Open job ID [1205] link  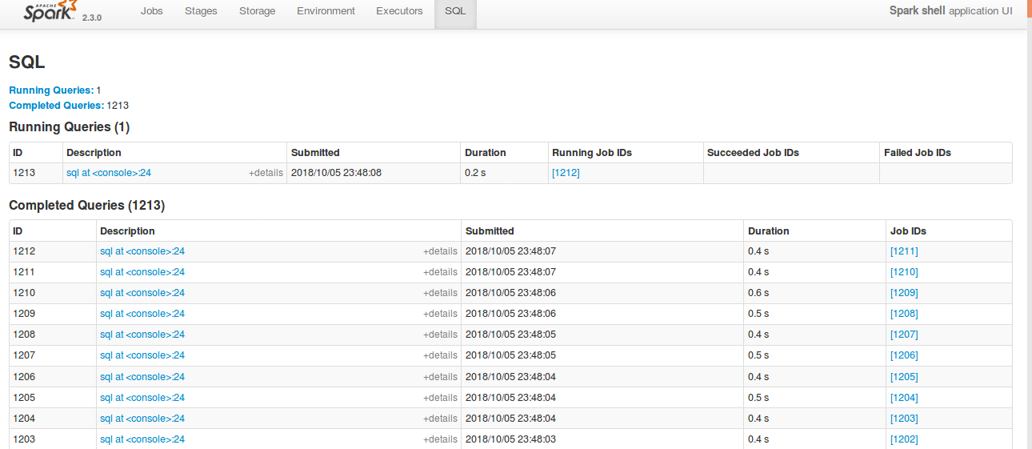click(x=904, y=377)
